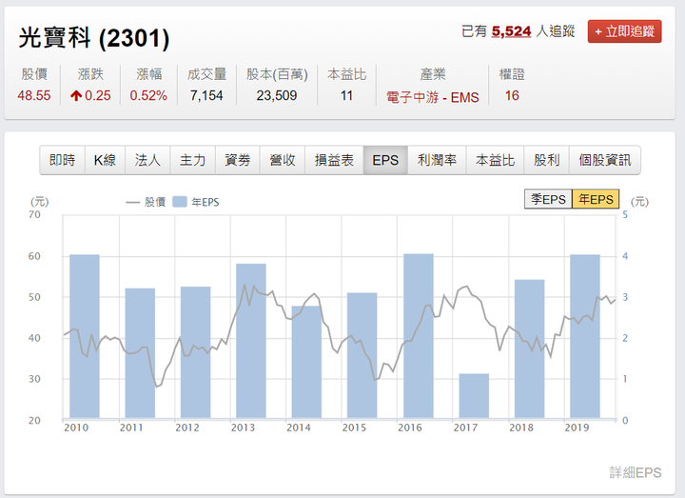685x498 pixels.
Task: Click the 2014 EPS bar
Action: [306, 362]
